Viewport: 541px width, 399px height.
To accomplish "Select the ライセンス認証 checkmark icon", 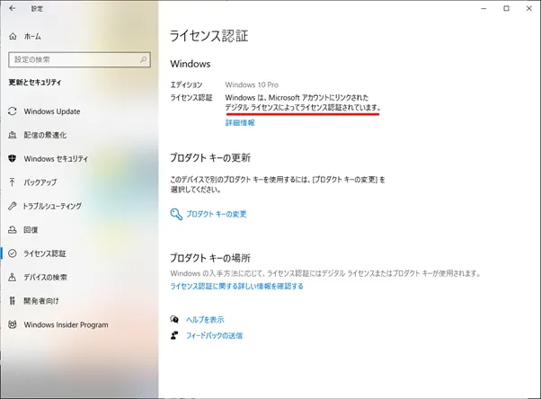I will [x=13, y=253].
